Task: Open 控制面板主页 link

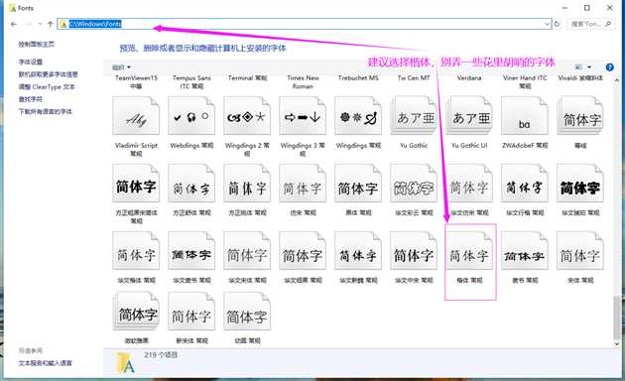Action: [37, 45]
